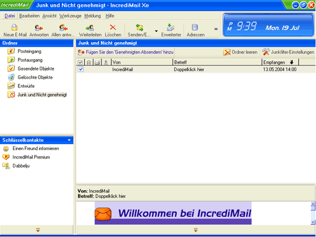Open IncrediMail Premium entry
The image size is (316, 237).
31,157
